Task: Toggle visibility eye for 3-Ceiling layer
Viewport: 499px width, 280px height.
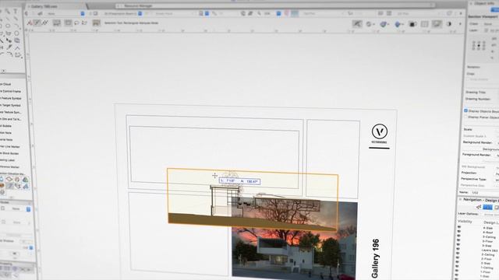Action: click(x=459, y=236)
